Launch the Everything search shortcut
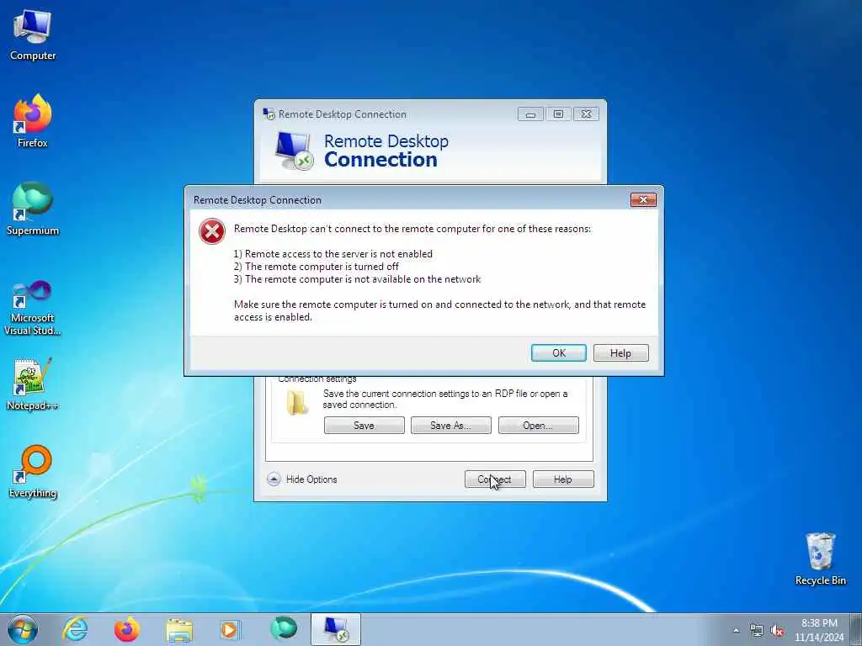The height and width of the screenshot is (646, 862). coord(33,471)
